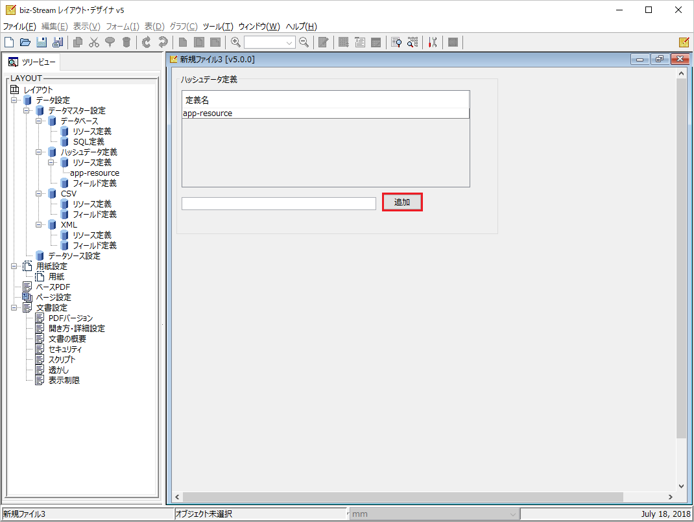
Task: Collapse the データマスター設定 node
Action: click(x=27, y=111)
